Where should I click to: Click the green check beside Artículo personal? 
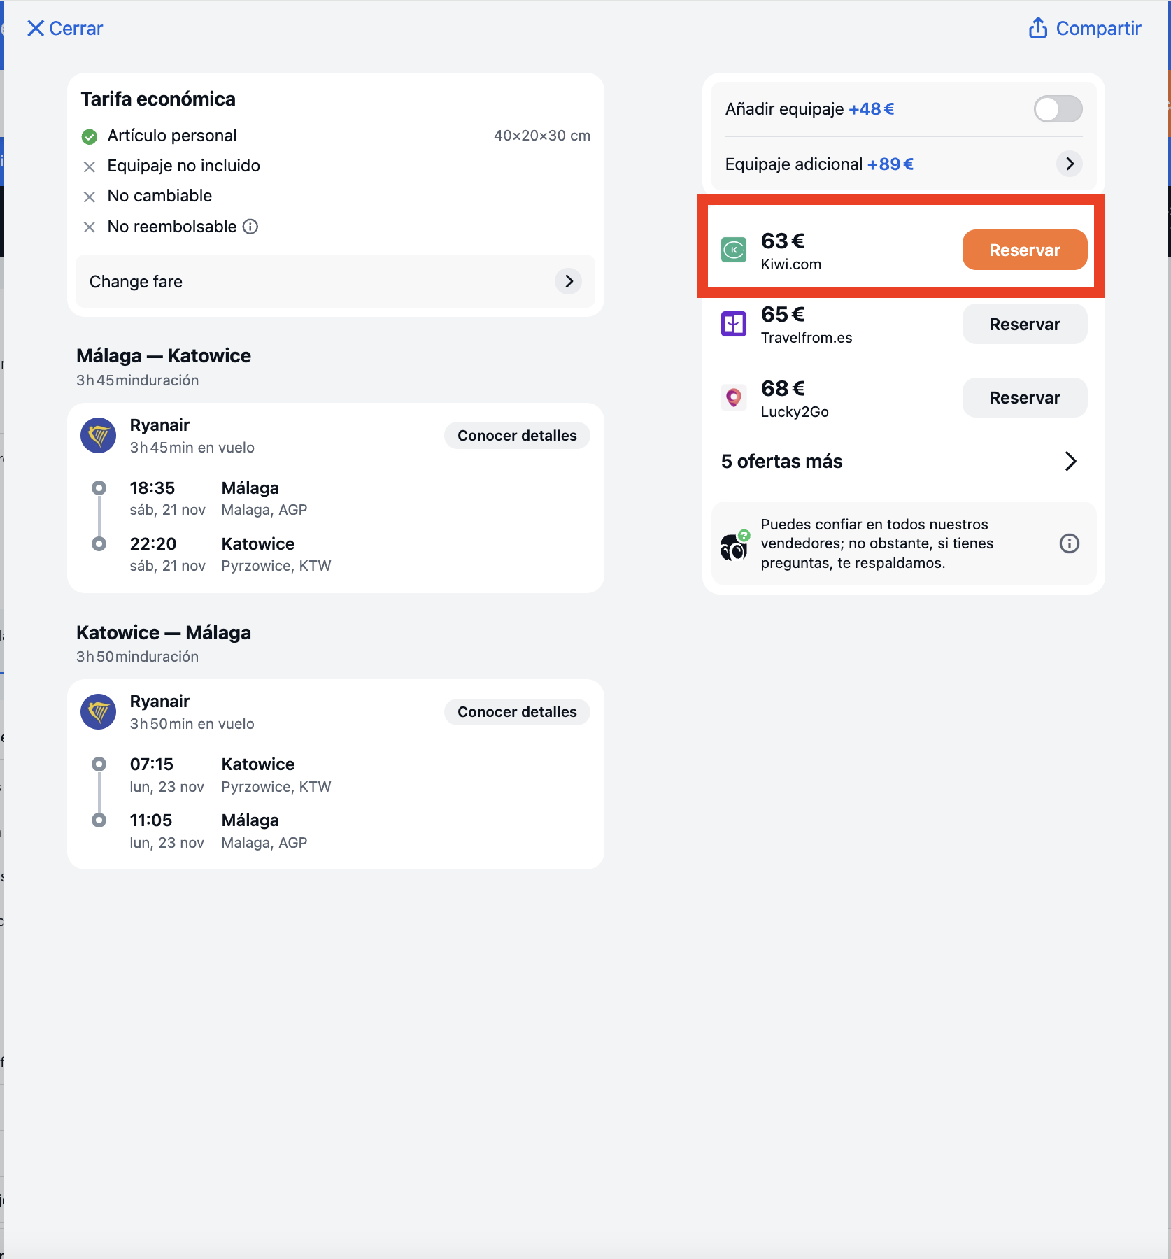90,136
